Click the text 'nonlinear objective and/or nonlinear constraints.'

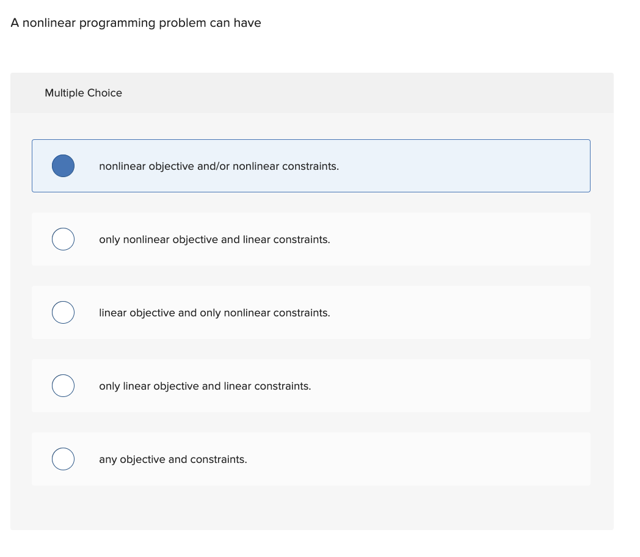(x=219, y=167)
